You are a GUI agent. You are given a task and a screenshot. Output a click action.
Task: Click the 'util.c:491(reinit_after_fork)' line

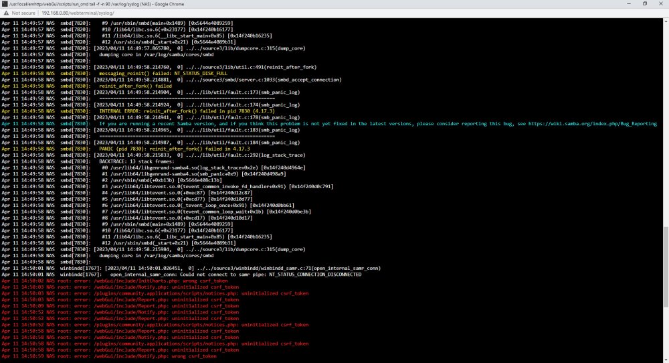tap(159, 67)
